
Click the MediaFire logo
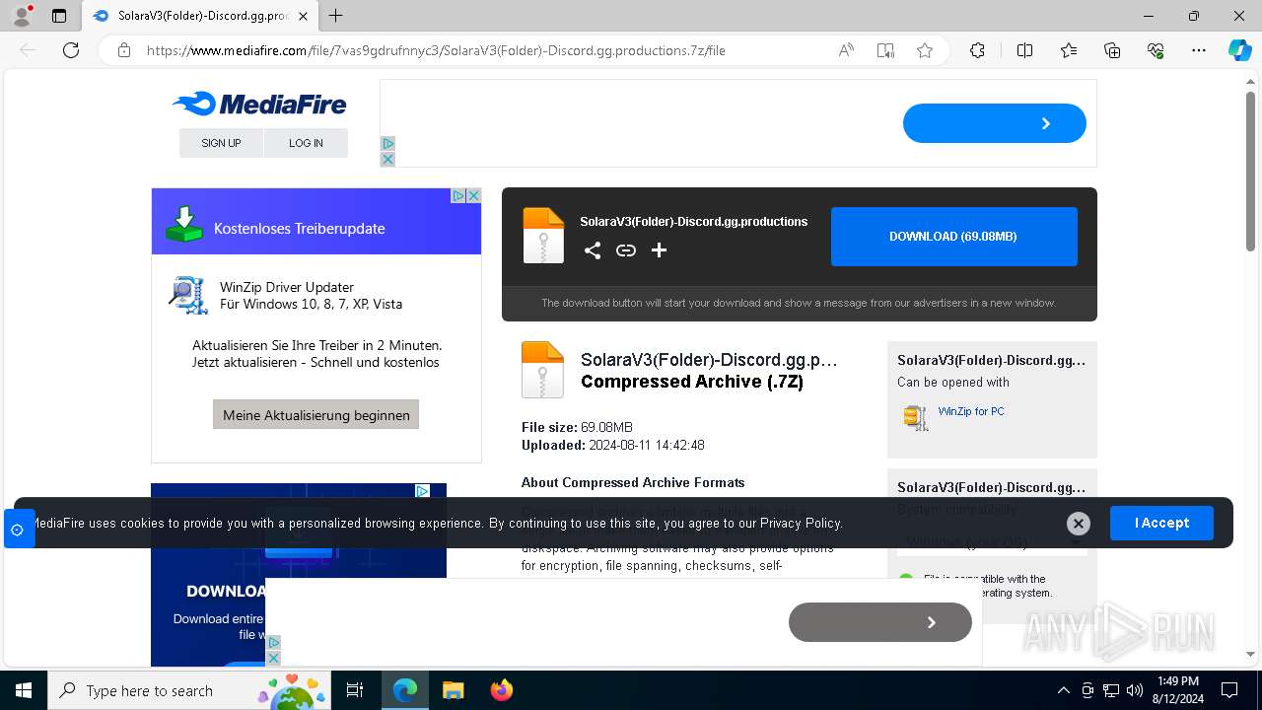pos(259,104)
